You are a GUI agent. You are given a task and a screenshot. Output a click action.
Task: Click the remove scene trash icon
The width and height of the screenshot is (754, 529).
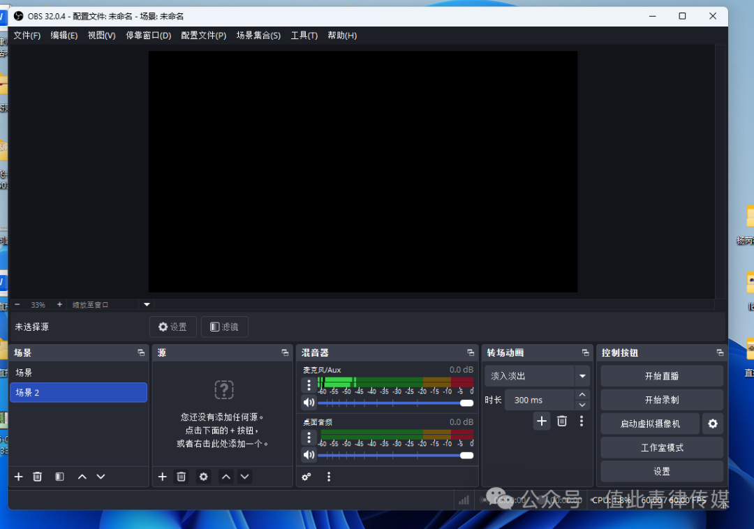coord(38,477)
